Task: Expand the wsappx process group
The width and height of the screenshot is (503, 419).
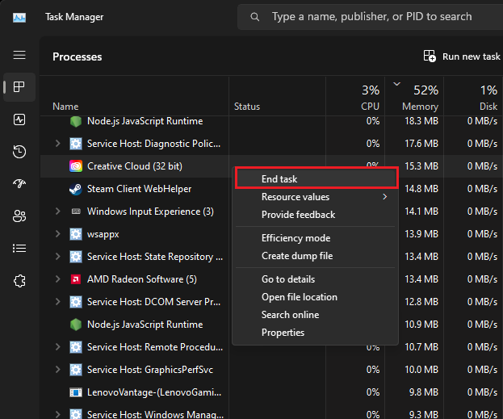Action: (x=57, y=234)
